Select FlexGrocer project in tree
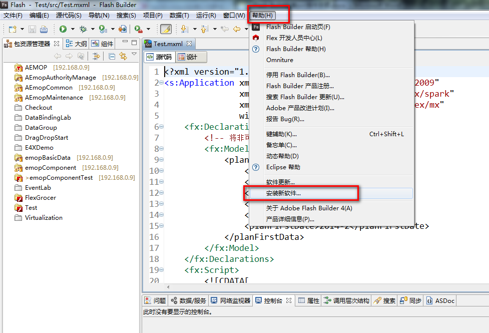Screen dimensions: 489x333 tap(35, 198)
